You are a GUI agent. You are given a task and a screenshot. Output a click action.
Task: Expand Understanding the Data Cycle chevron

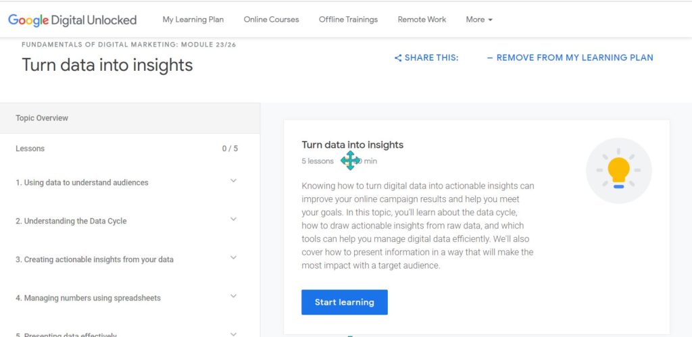click(x=233, y=219)
